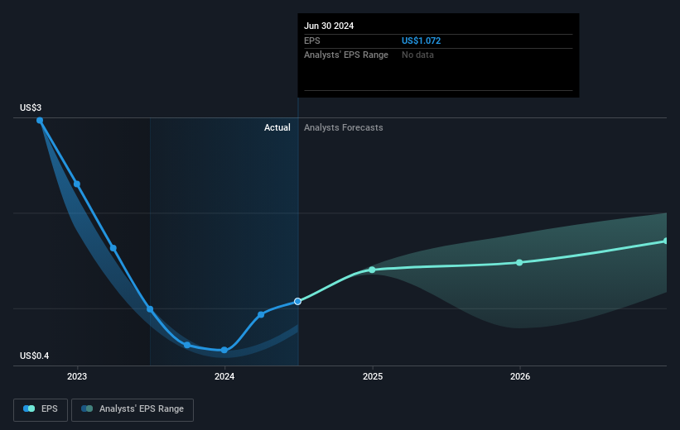The height and width of the screenshot is (430, 680).
Task: Click the 'Actual' label
Action: (277, 127)
